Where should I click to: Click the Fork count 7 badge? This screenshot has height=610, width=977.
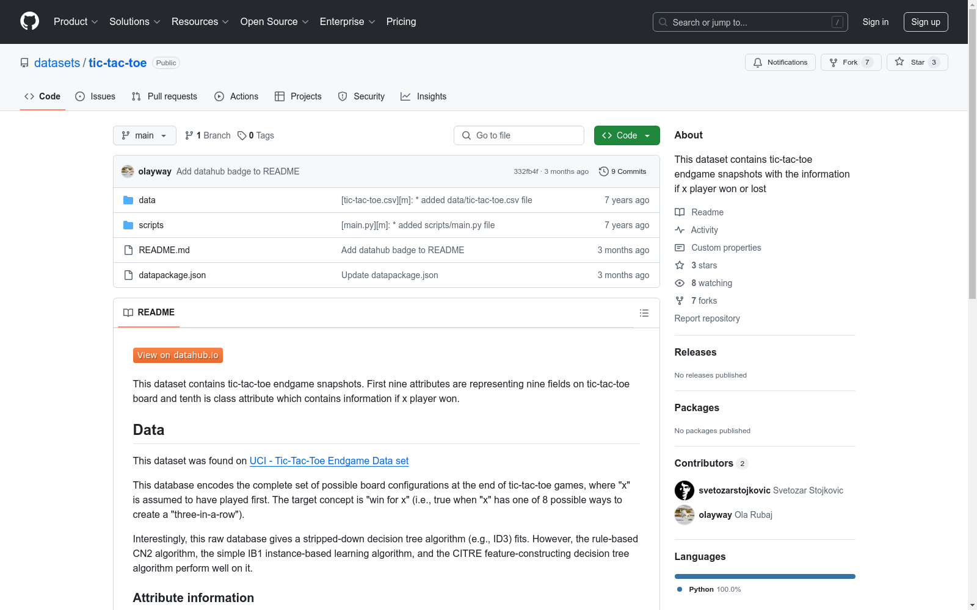click(867, 62)
